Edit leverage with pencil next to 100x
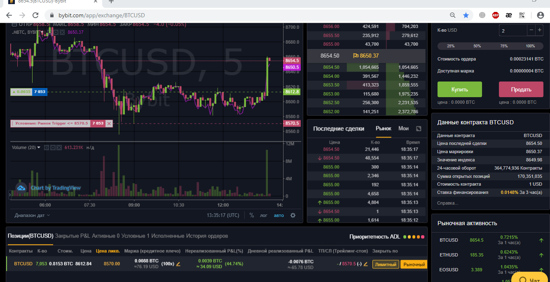Screen dimensions: 550x282 tap(178, 264)
